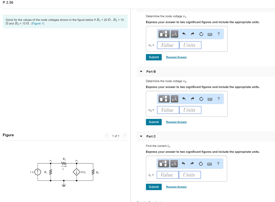Click the μA units icon in Part C toolbar
This screenshot has width=275, height=202.
173,163
